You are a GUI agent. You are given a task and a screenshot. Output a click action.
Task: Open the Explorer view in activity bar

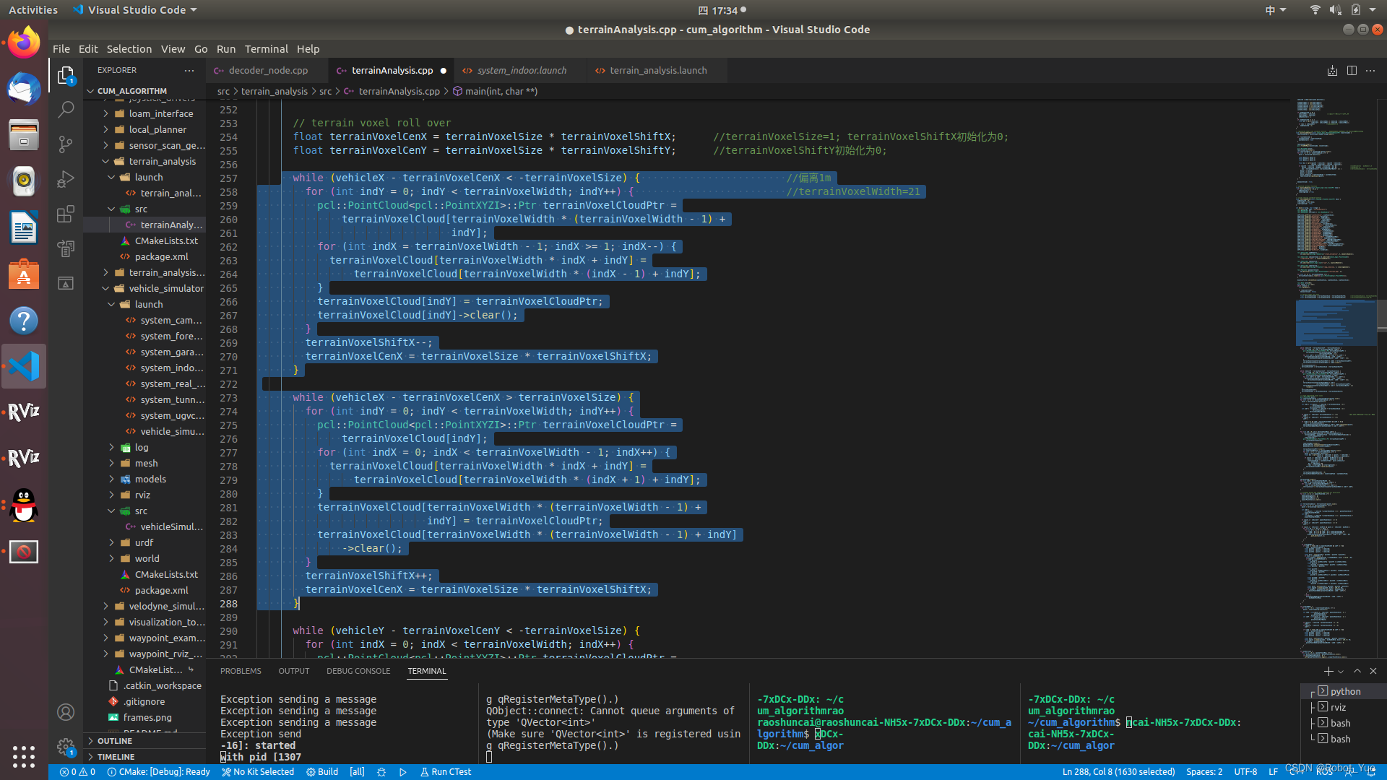point(66,75)
